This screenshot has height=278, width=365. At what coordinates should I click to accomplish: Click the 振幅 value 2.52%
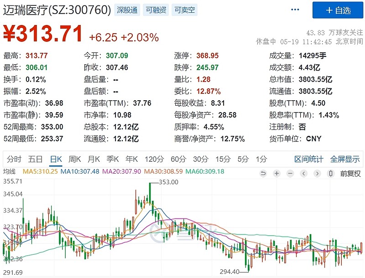tap(36, 91)
